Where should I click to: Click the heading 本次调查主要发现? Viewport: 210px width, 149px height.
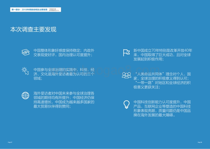tap(33, 29)
